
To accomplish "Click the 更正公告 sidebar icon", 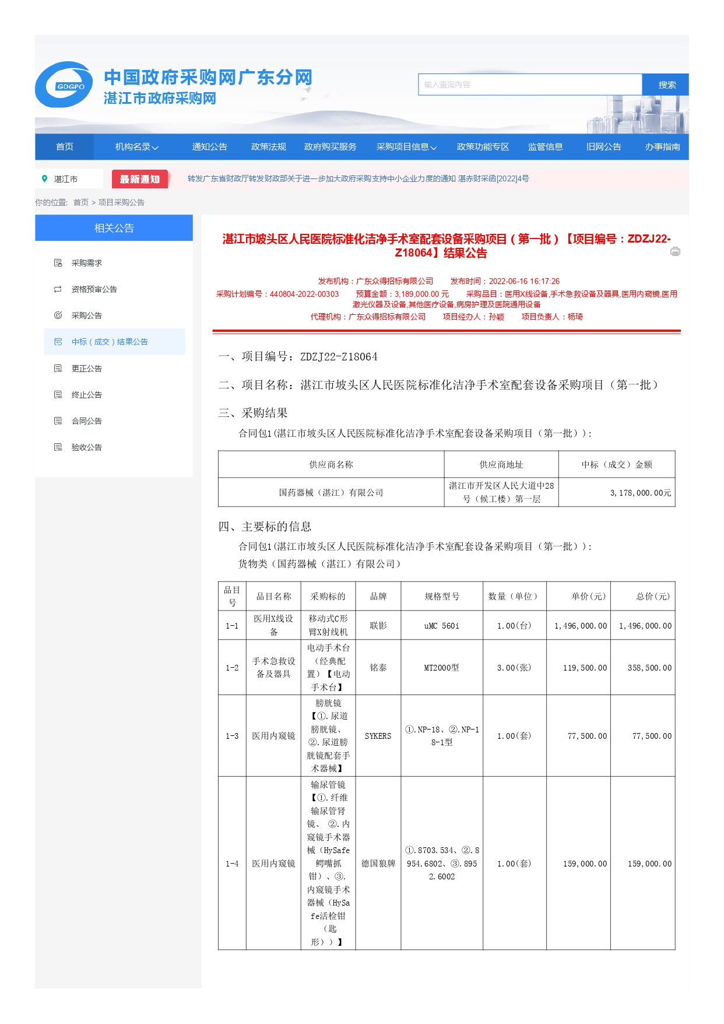I will coord(58,369).
